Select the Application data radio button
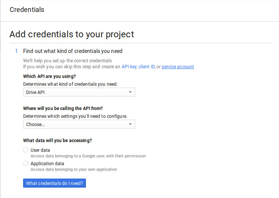The height and width of the screenshot is (198, 279). (26, 163)
